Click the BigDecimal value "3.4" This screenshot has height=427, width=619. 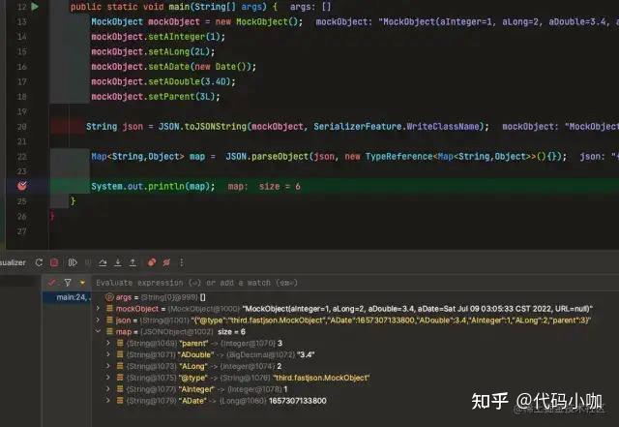[306, 354]
